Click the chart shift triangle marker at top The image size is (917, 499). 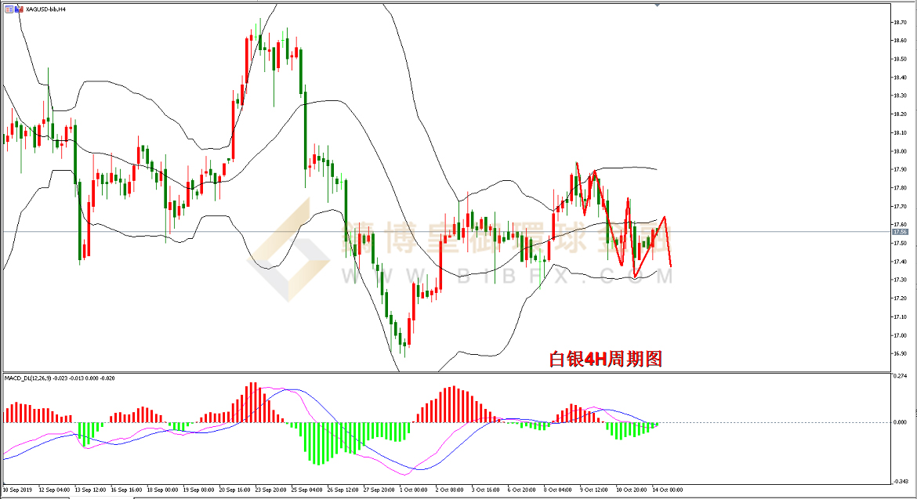[x=657, y=6]
